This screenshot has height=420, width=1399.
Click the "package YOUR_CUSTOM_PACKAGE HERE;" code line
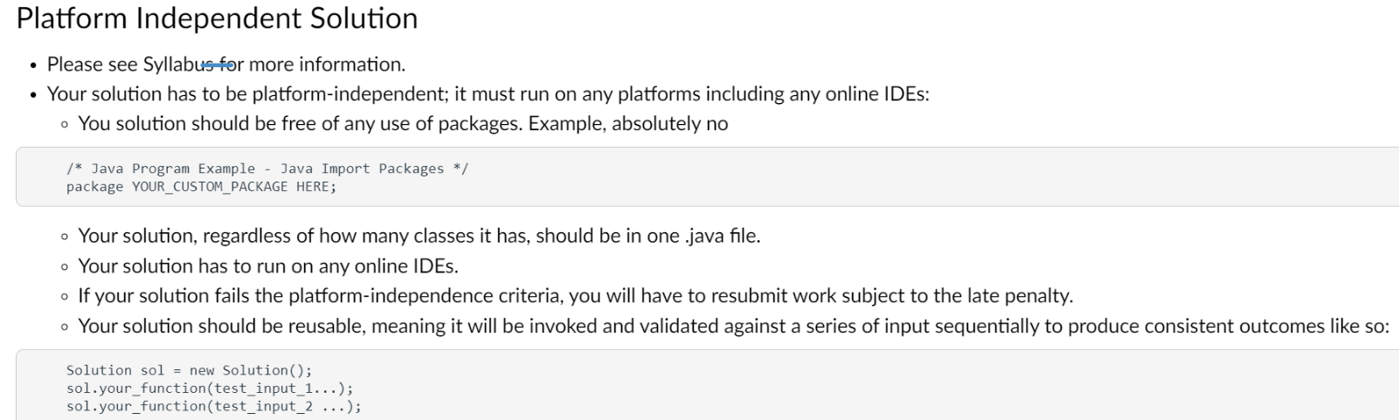[201, 186]
